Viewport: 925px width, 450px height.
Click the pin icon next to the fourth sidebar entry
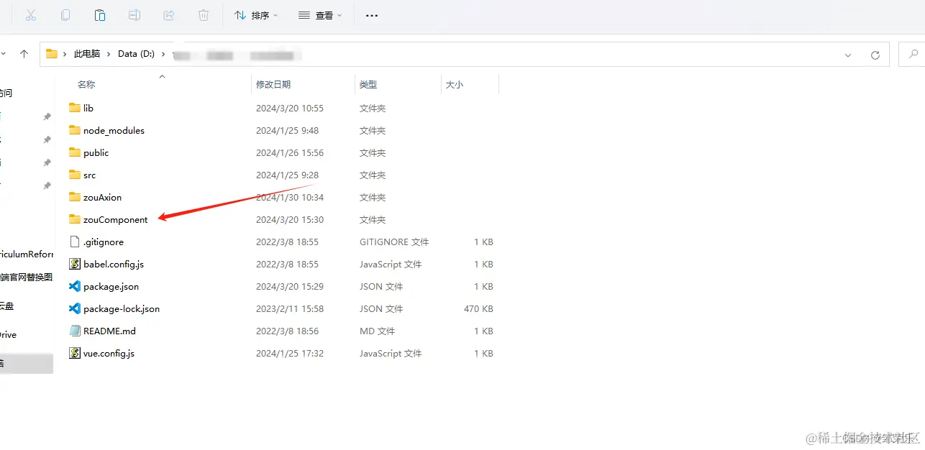tap(47, 185)
